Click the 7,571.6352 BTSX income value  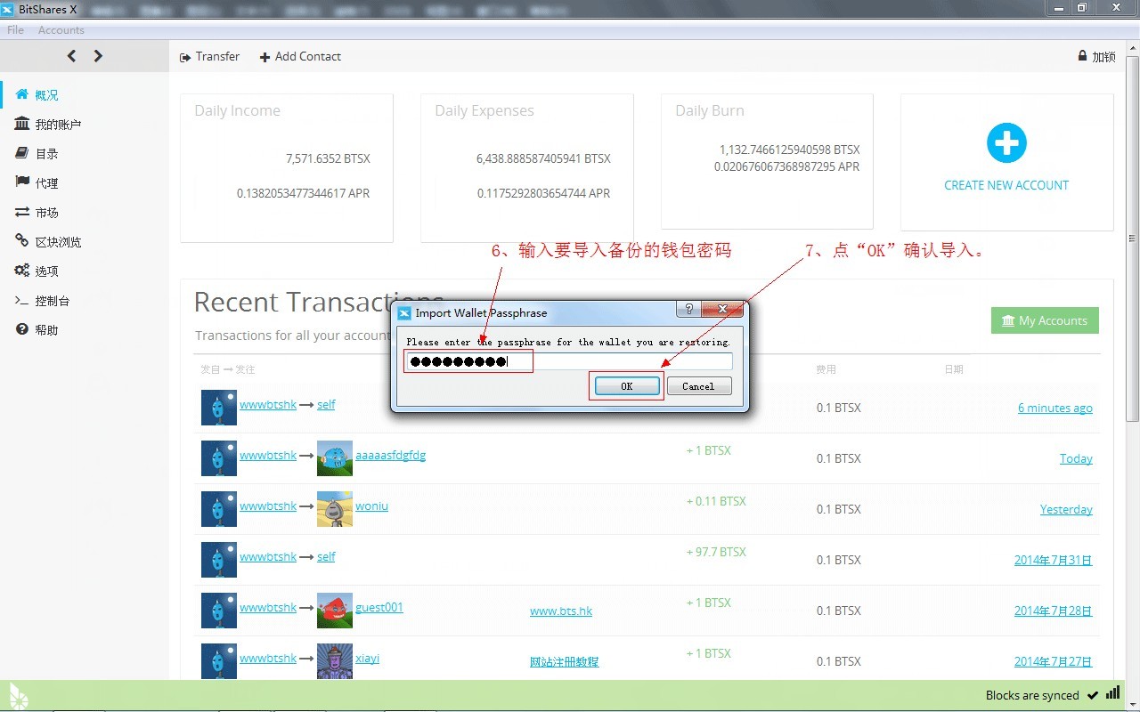(328, 158)
